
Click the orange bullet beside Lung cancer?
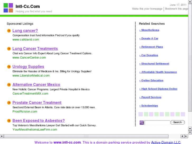[9, 31]
